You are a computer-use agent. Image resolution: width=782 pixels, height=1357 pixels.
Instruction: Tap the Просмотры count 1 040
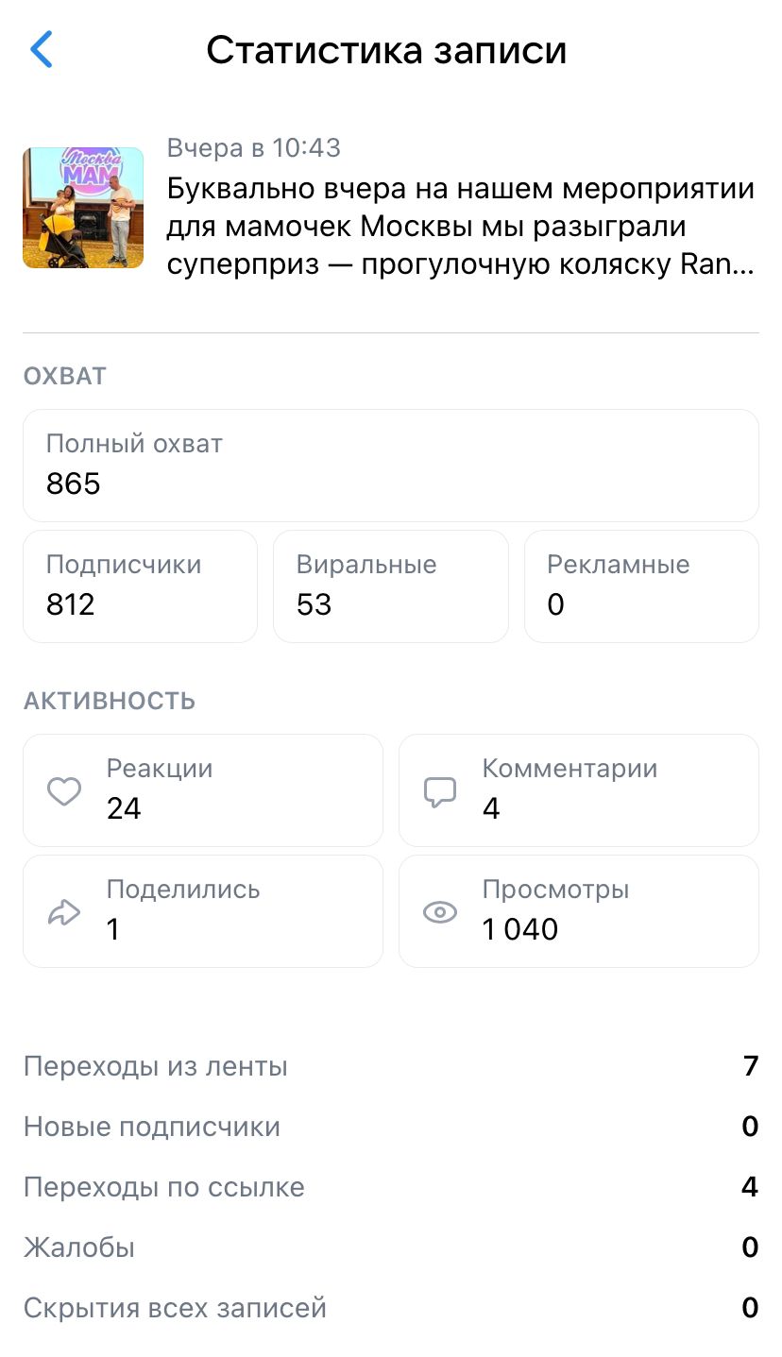tap(520, 930)
